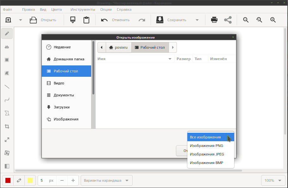Image resolution: width=288 pixels, height=188 pixels.
Task: Choose the Free selection tool
Action: (7, 73)
